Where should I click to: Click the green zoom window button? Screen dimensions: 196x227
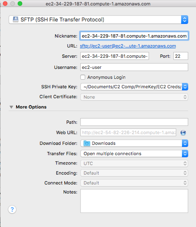click(20, 3)
